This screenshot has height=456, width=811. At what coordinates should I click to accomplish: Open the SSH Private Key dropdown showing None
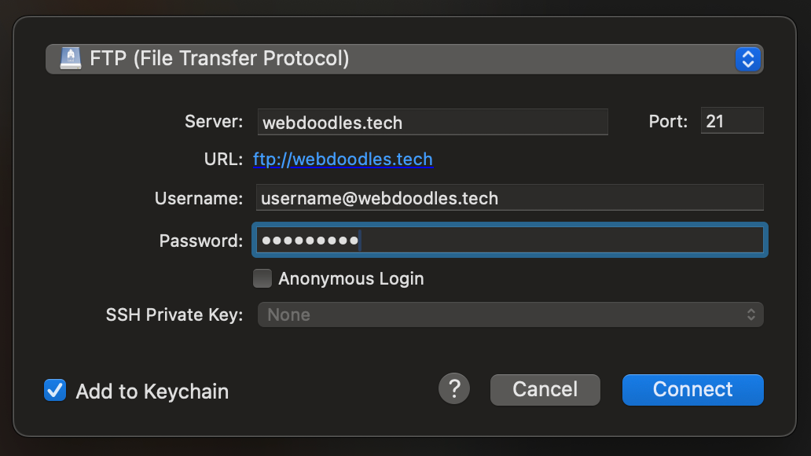click(x=503, y=314)
